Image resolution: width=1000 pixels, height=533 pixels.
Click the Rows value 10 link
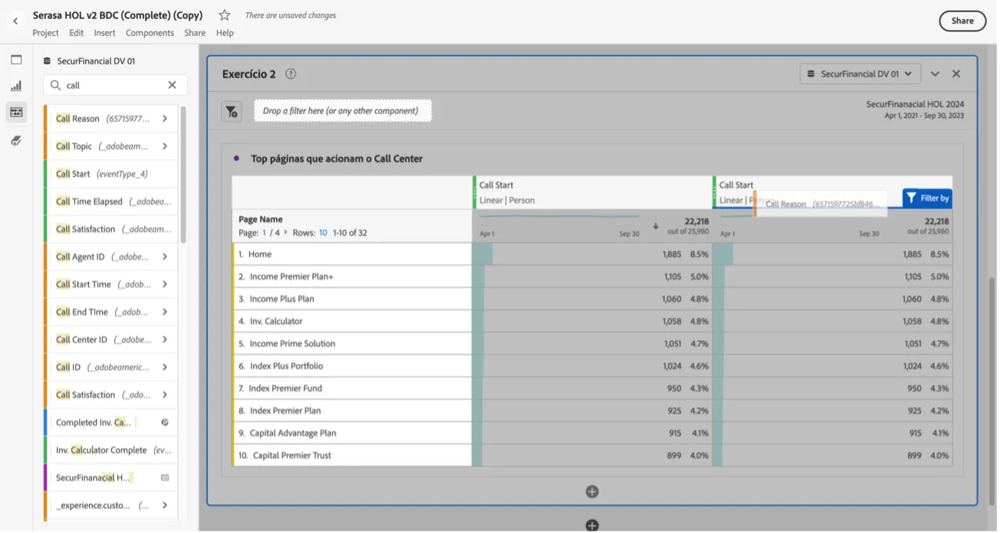(323, 233)
